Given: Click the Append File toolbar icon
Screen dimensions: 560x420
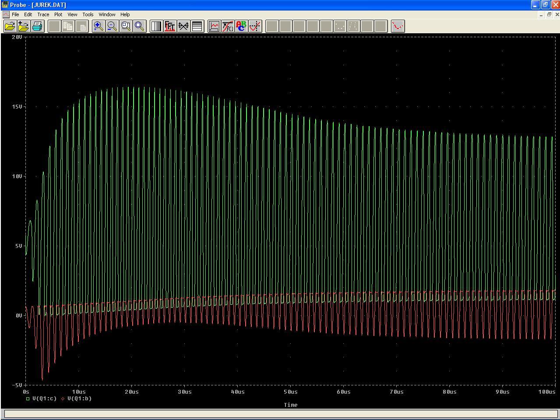Looking at the screenshot, I should pos(23,26).
